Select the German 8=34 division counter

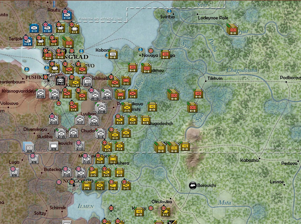41,94
